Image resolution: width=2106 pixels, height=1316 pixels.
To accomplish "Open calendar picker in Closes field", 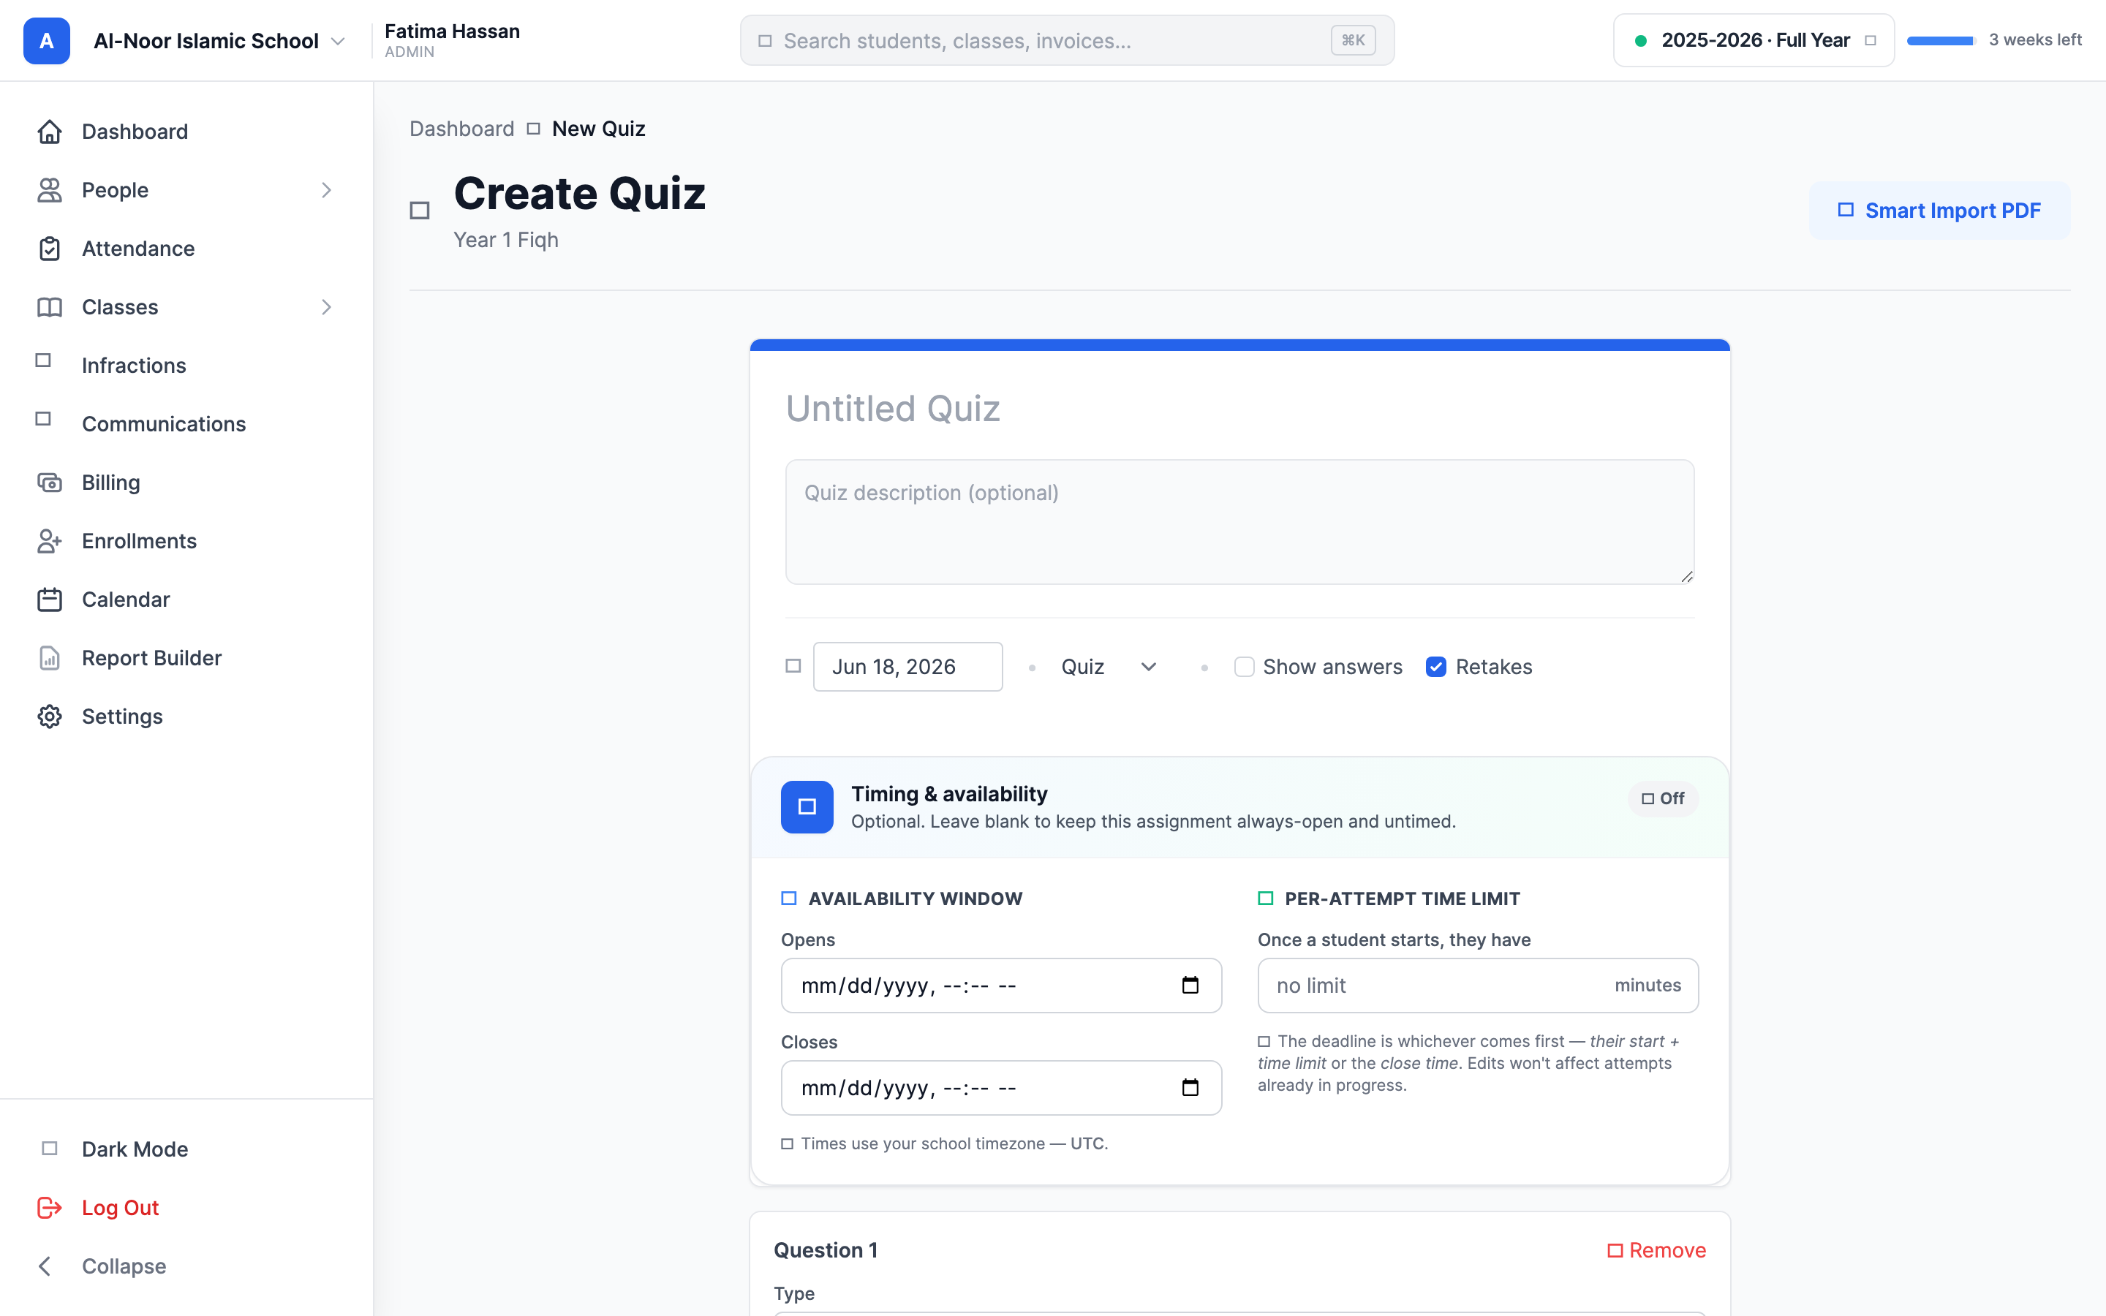I will [1190, 1087].
